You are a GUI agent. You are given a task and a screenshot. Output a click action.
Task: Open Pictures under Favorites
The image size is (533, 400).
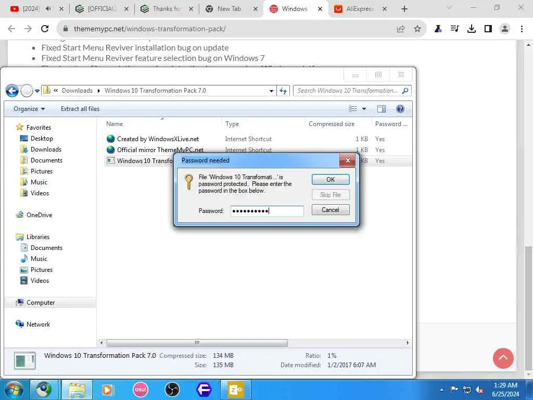pyautogui.click(x=42, y=171)
